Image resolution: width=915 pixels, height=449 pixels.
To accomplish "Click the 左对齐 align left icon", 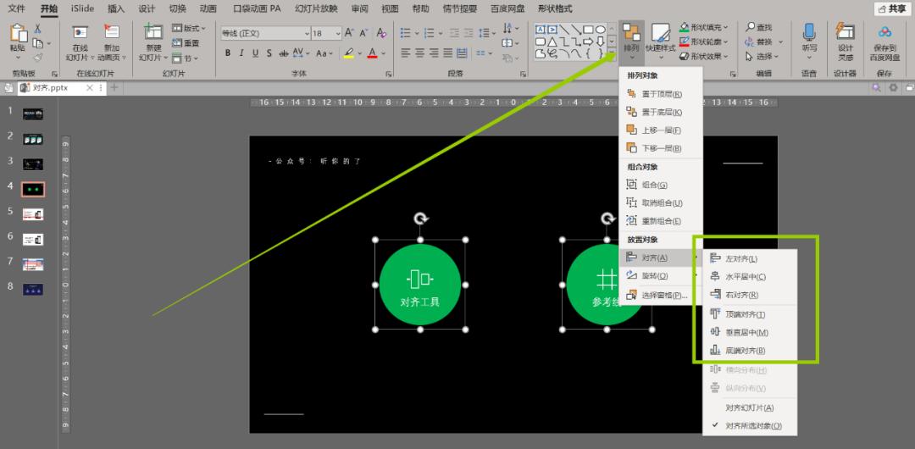I will [x=716, y=258].
